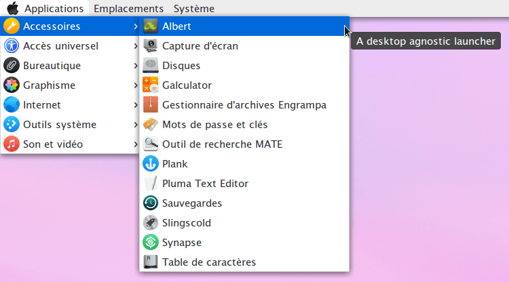Viewport: 509px width, 282px height.
Task: Open Outil de recherche MATE
Action: coord(244,144)
